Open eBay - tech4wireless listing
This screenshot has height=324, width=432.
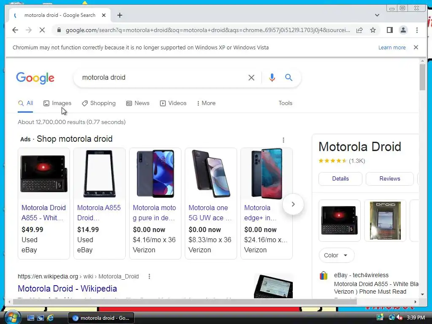click(x=361, y=275)
